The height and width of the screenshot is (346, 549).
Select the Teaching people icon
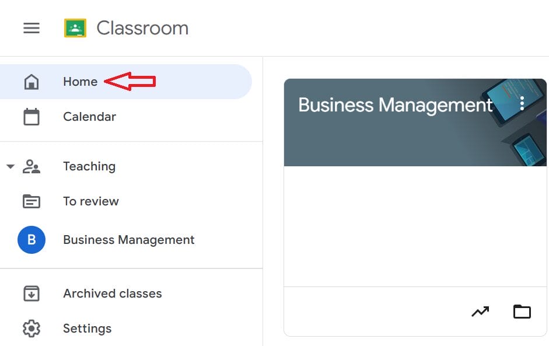click(x=32, y=166)
